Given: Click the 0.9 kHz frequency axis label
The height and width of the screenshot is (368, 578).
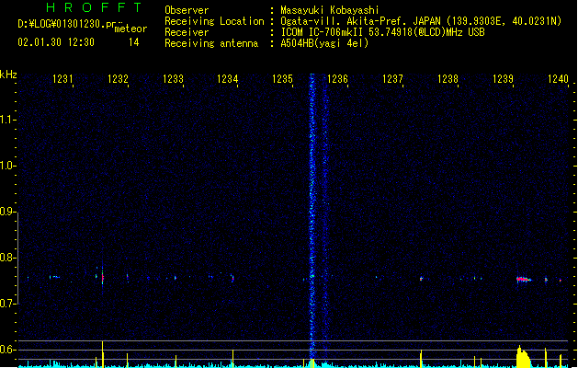Looking at the screenshot, I should [7, 212].
